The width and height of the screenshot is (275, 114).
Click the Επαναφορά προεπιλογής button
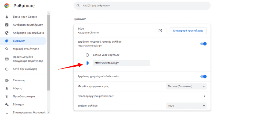188,31
